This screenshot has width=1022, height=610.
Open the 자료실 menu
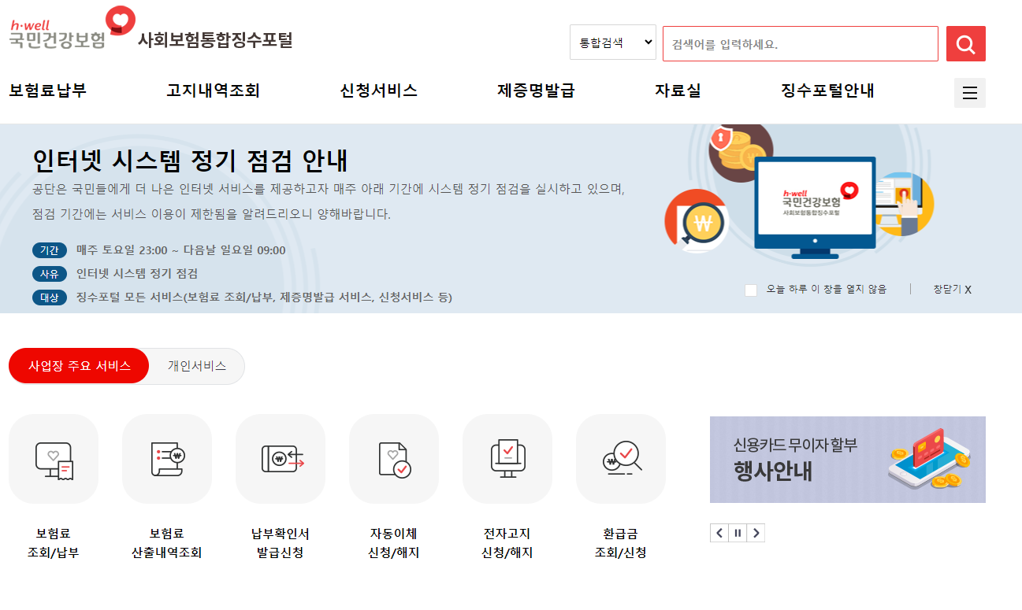[x=678, y=91]
